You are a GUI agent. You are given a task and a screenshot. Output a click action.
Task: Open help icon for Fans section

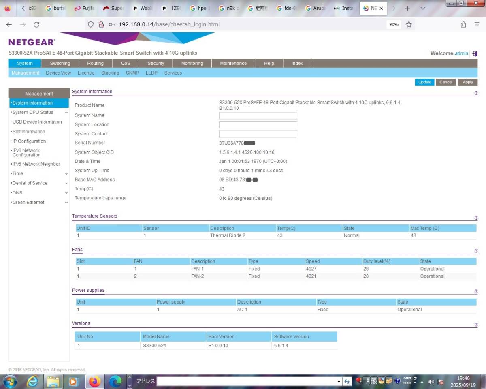pyautogui.click(x=476, y=251)
